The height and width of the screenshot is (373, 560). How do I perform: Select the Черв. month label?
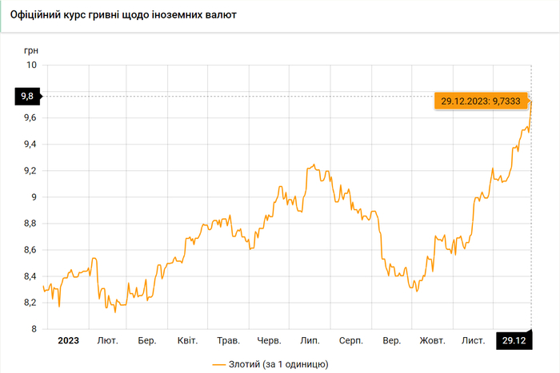click(269, 340)
